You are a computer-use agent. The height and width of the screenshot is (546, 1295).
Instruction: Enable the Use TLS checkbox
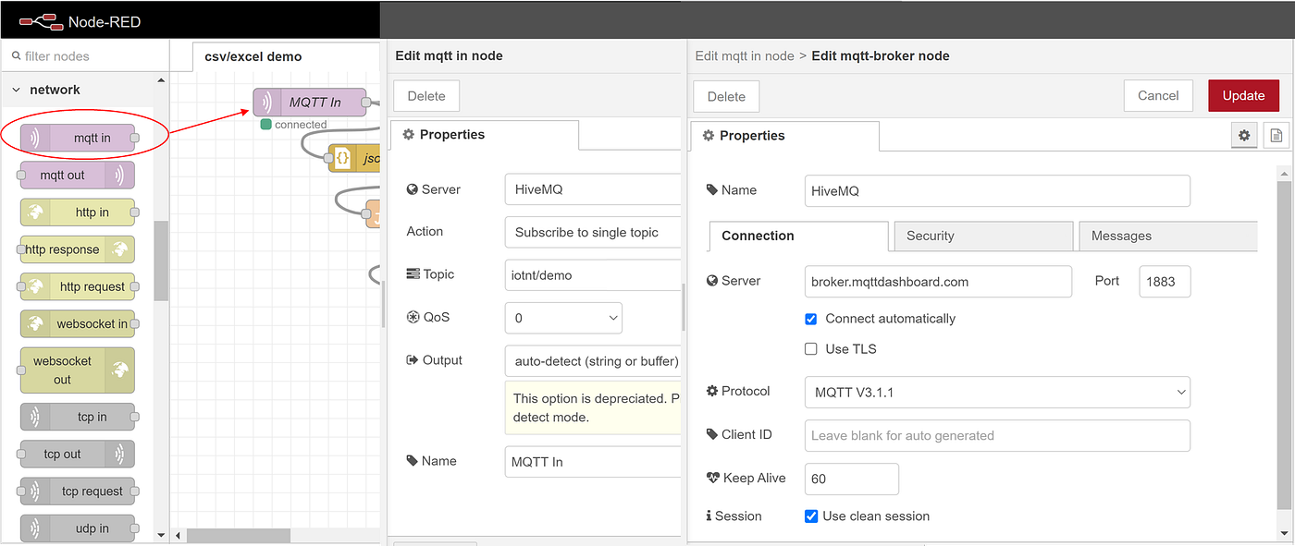pos(811,349)
